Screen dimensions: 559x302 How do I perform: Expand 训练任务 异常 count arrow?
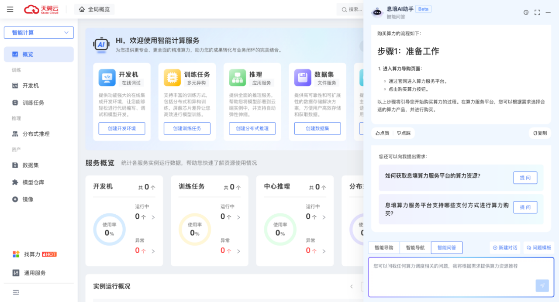[x=238, y=251]
